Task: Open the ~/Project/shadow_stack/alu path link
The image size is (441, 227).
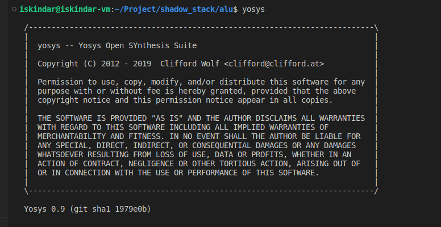Action: pyautogui.click(x=174, y=9)
